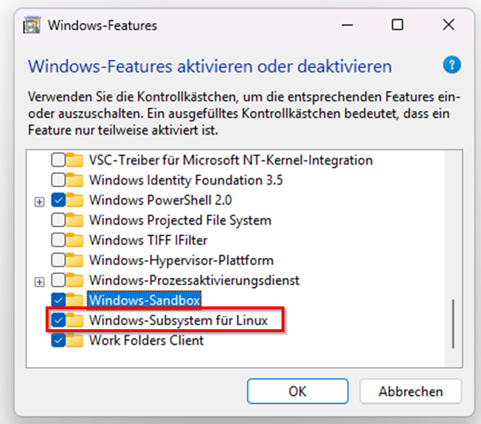This screenshot has width=481, height=424.
Task: Uncheck the Windows-Subsystem für Linux checkbox
Action: point(58,320)
